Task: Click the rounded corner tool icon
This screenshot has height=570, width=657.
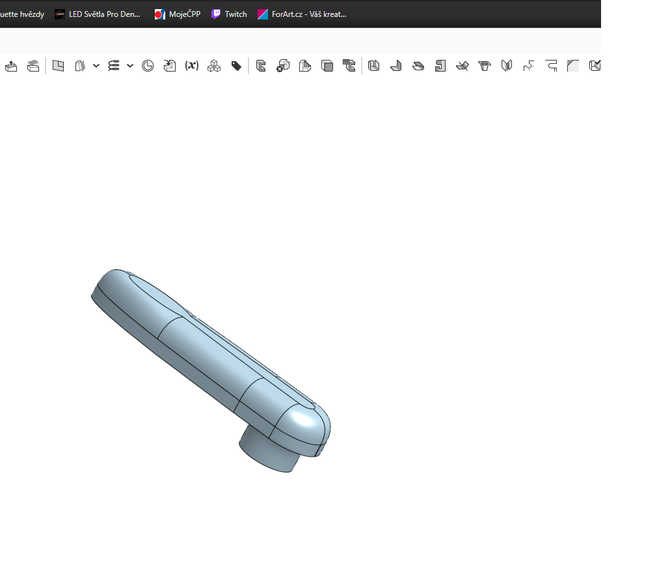Action: (573, 66)
